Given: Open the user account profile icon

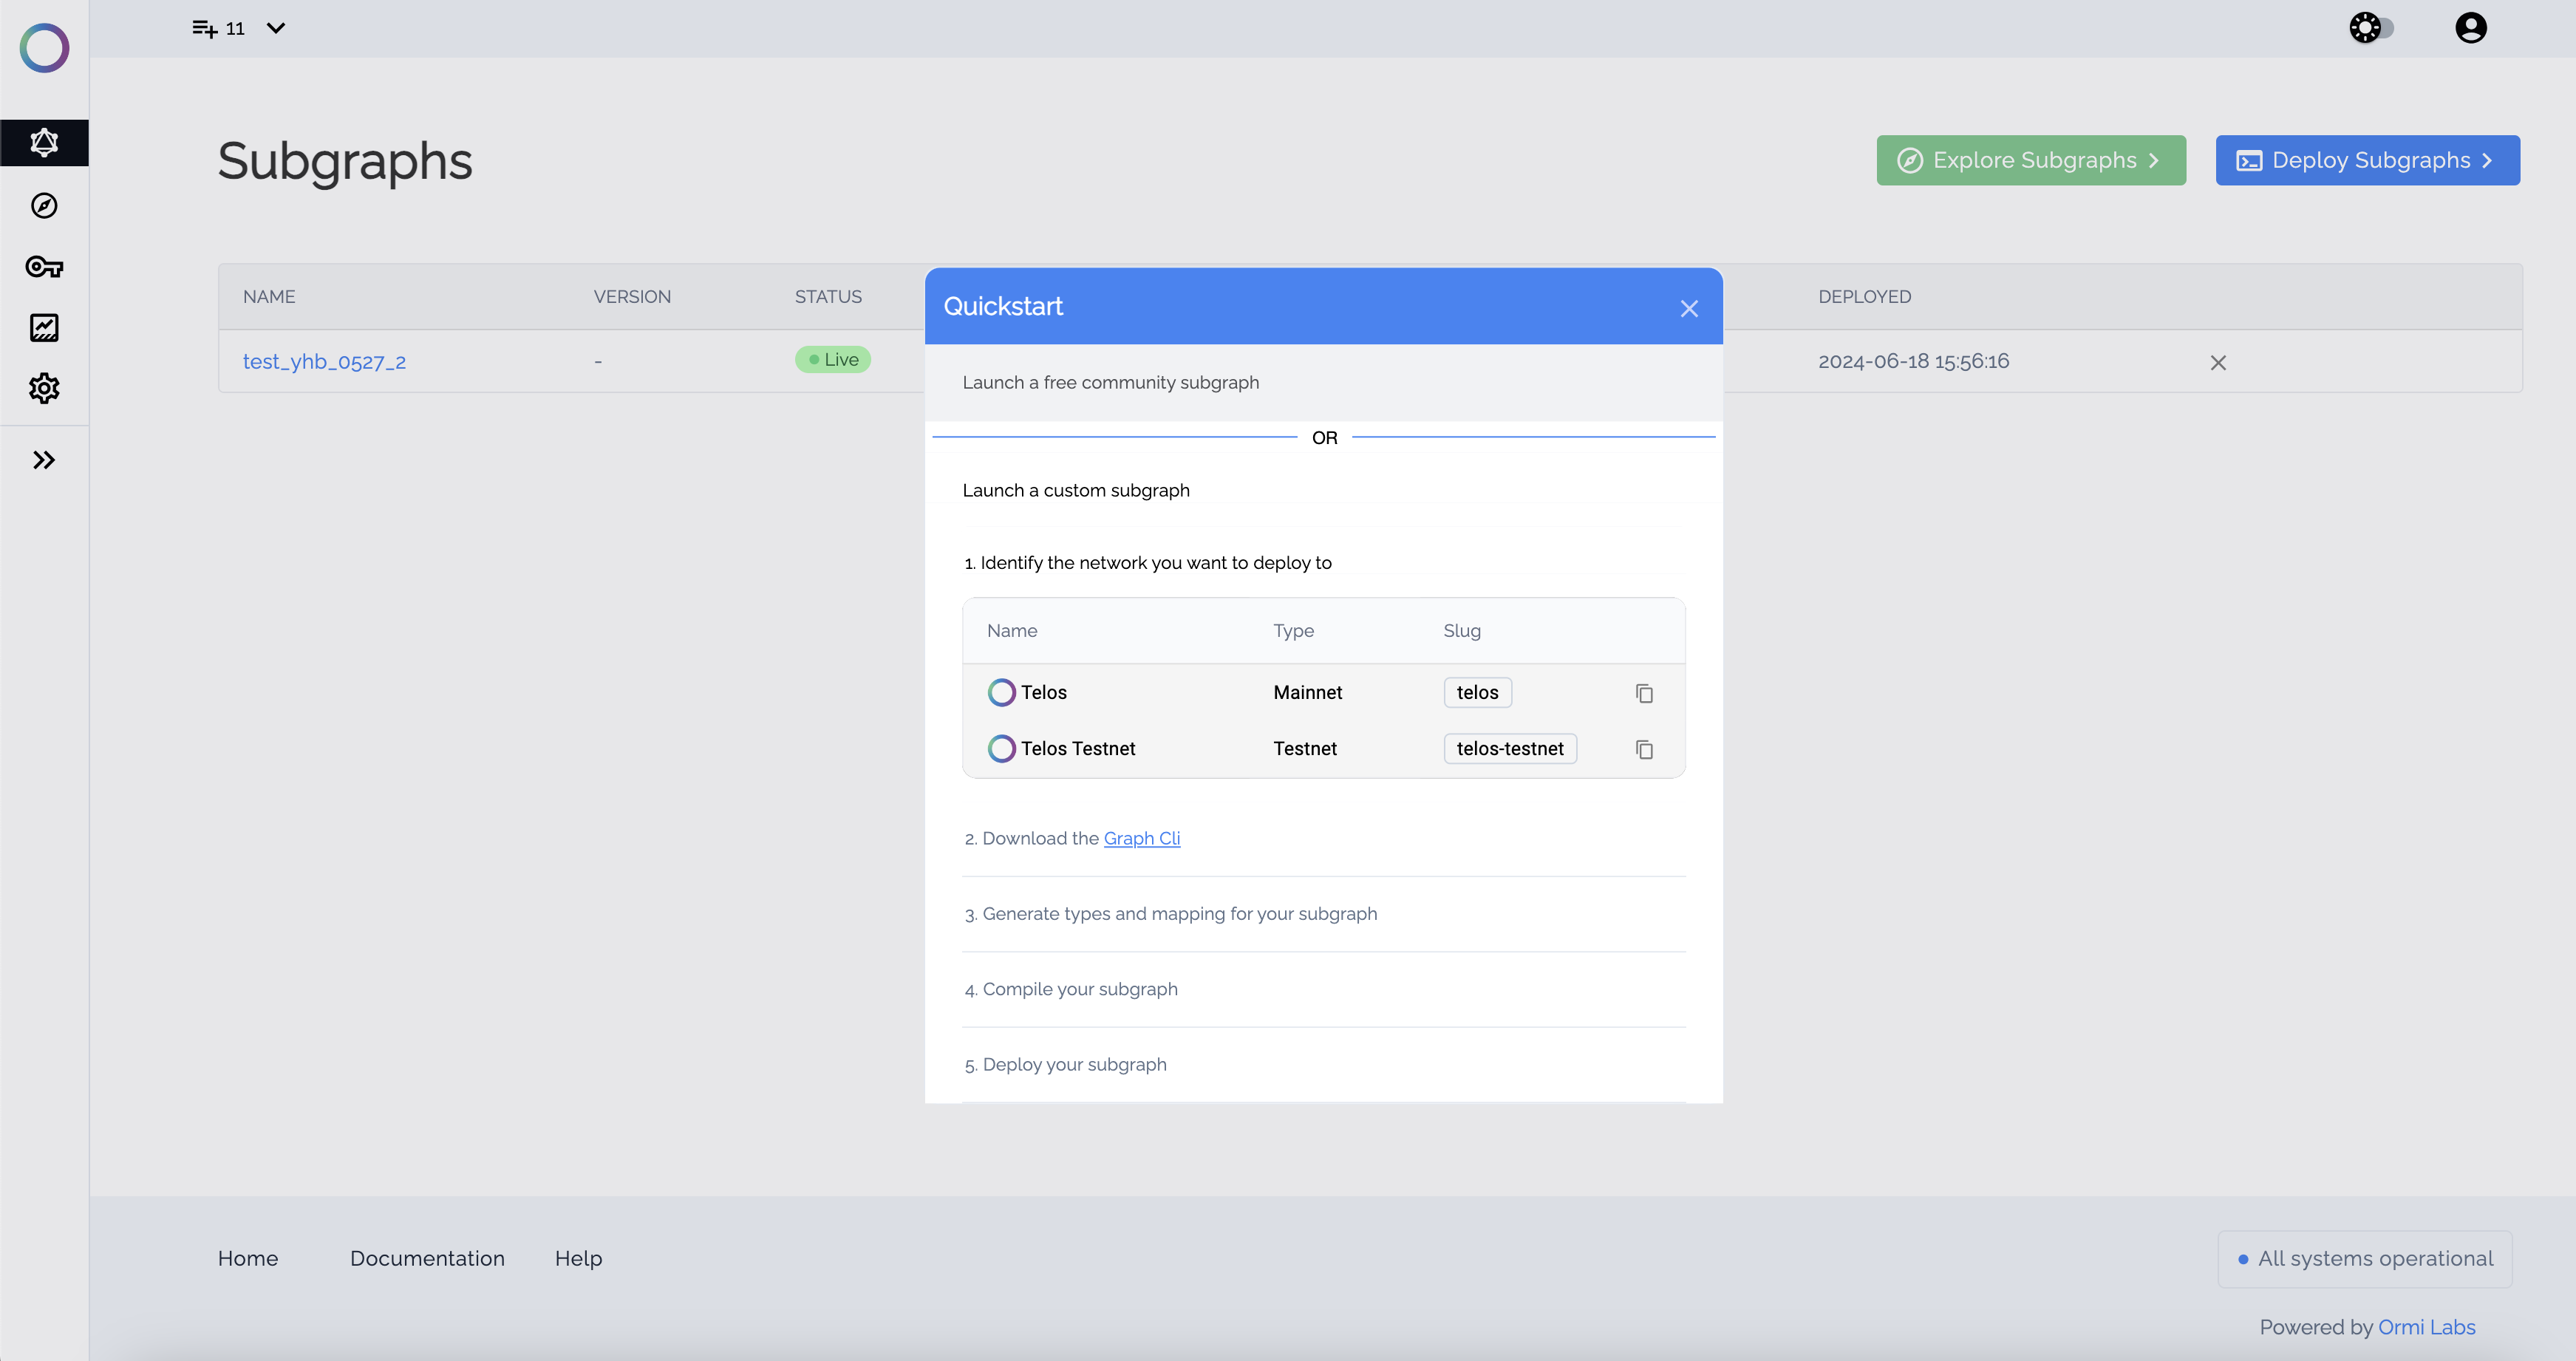Looking at the screenshot, I should tap(2470, 28).
